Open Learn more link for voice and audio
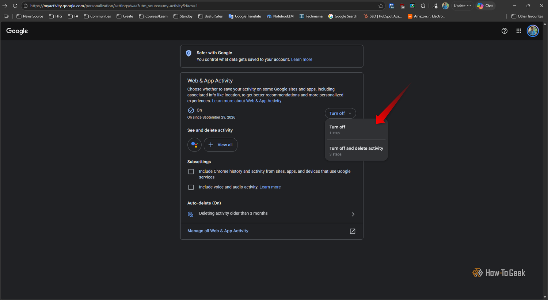Viewport: 548px width, 300px height. click(270, 187)
